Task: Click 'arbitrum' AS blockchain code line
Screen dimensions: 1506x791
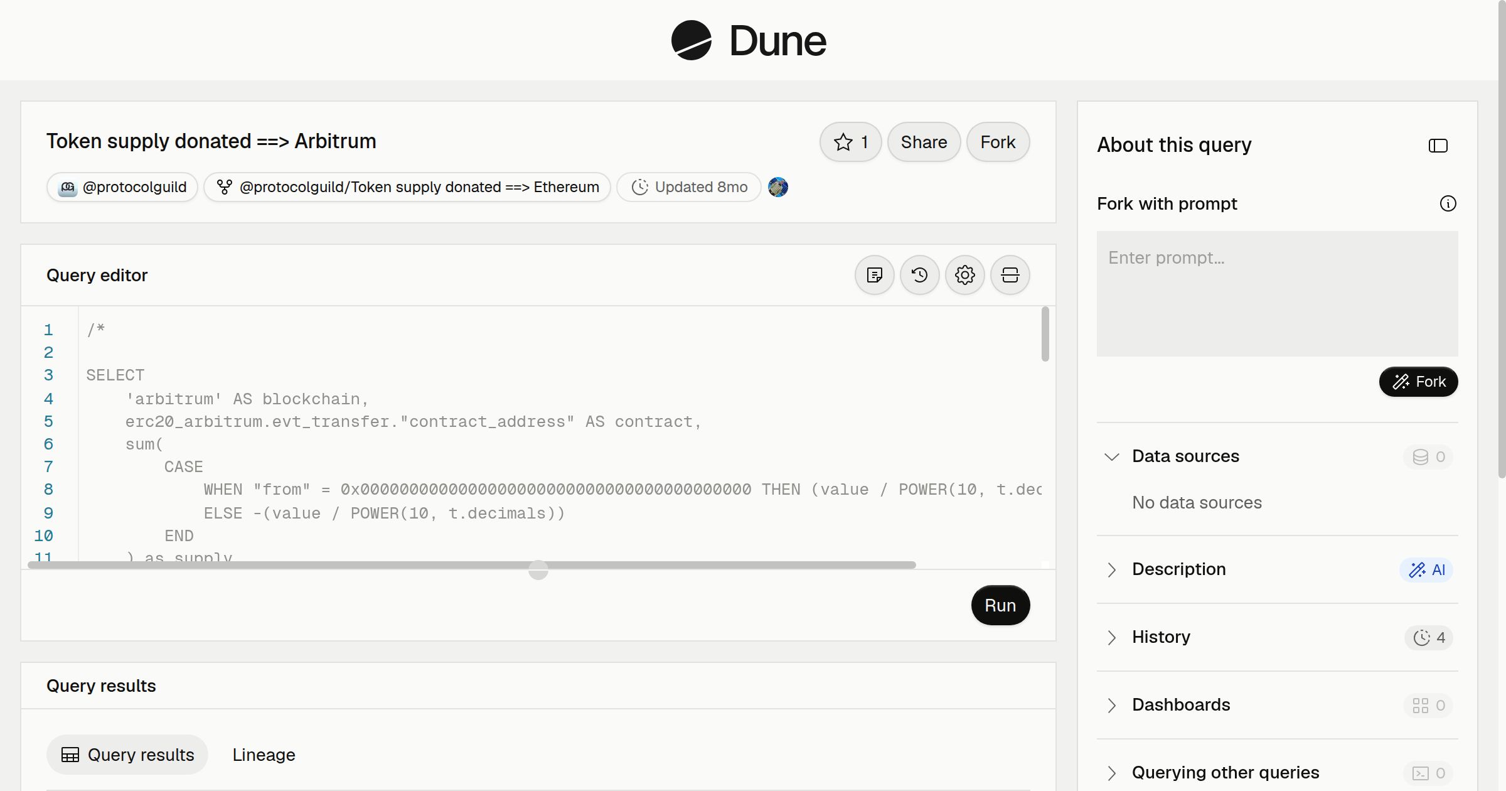Action: 247,399
